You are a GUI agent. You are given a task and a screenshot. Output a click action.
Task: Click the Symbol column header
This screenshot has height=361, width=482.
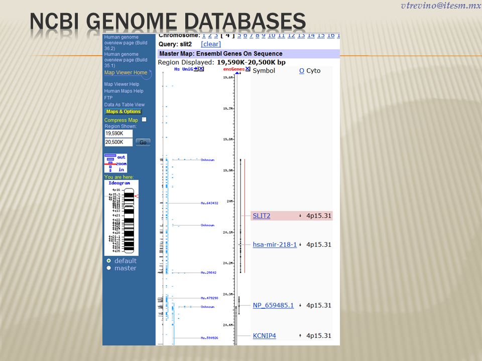click(x=264, y=71)
